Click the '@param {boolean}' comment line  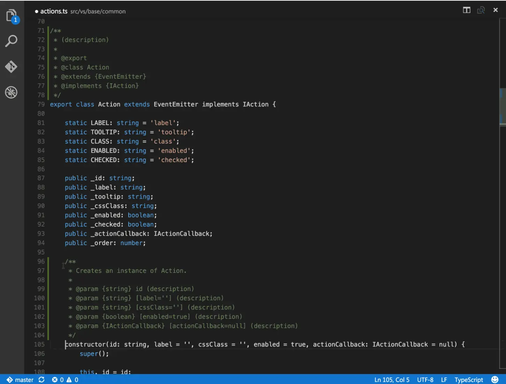[155, 317]
